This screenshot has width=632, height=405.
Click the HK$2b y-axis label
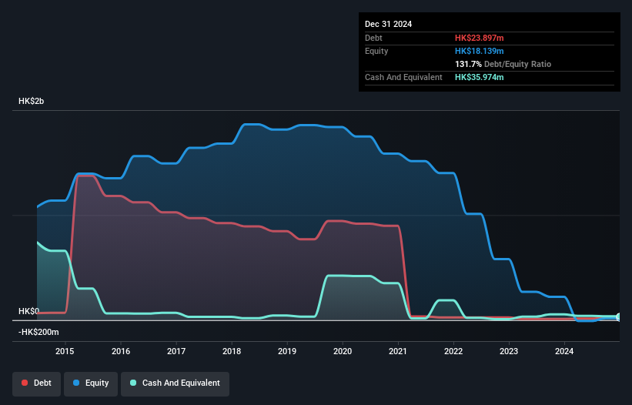pyautogui.click(x=31, y=101)
